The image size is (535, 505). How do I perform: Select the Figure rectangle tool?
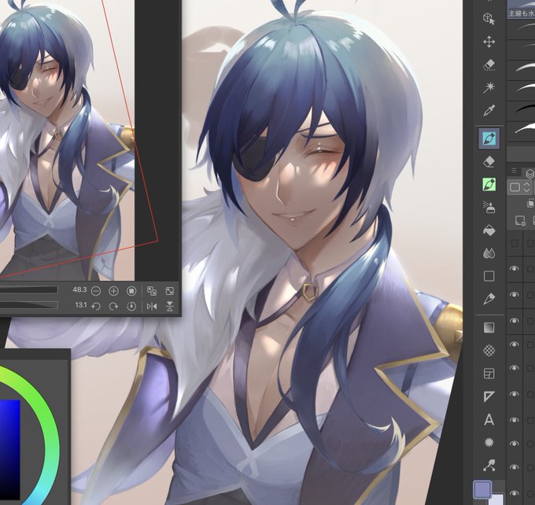coord(489,276)
